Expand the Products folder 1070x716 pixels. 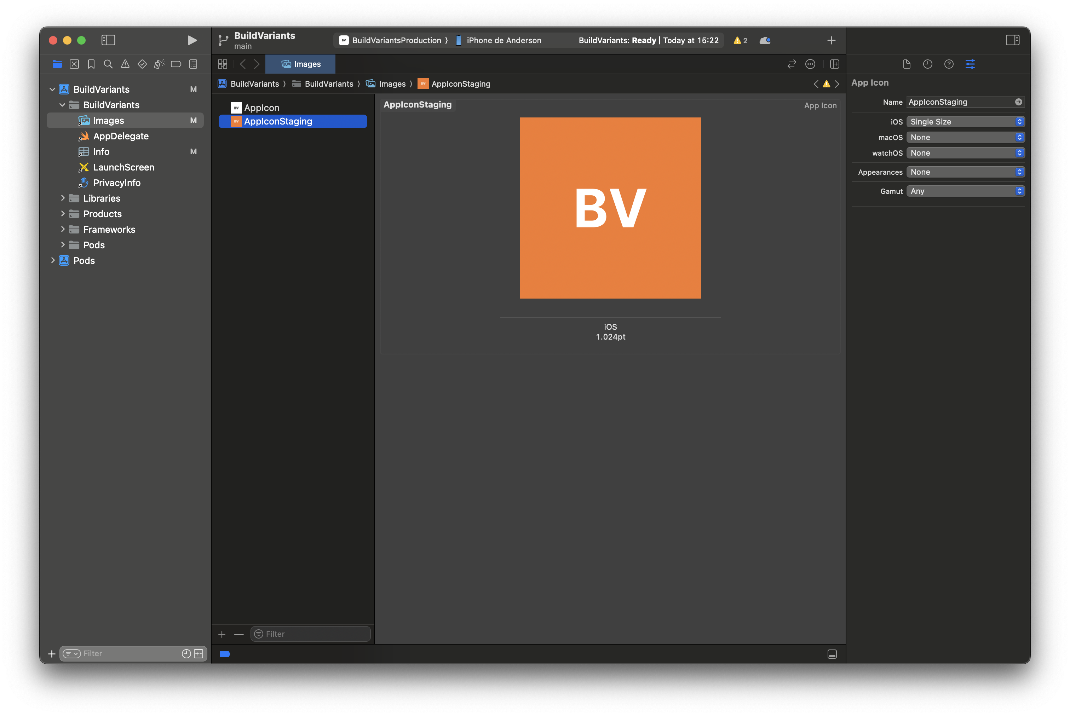click(x=63, y=213)
